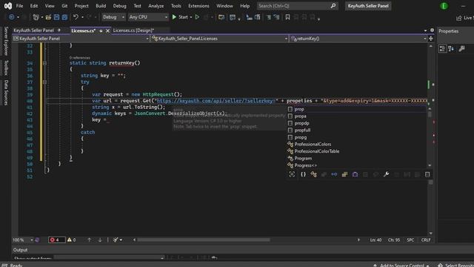Click the Open File folder icon
This screenshot has width=474, height=267.
(x=48, y=17)
